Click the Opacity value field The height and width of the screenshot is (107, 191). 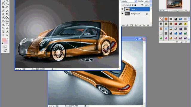pyautogui.click(x=147, y=1)
